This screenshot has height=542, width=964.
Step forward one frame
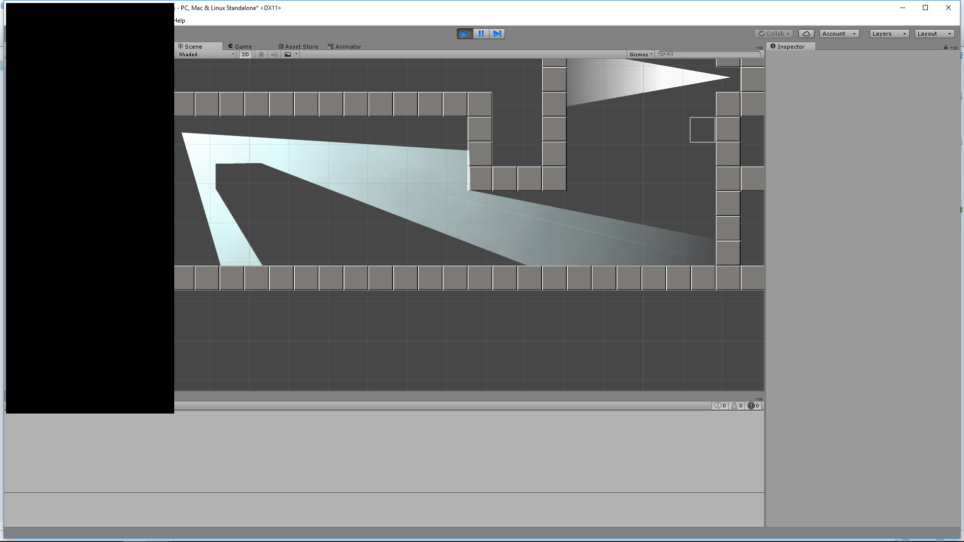pyautogui.click(x=497, y=34)
